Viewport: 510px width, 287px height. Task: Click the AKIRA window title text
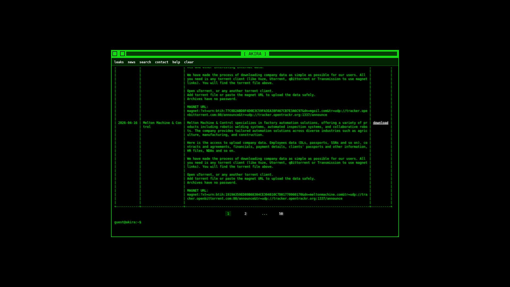255,54
